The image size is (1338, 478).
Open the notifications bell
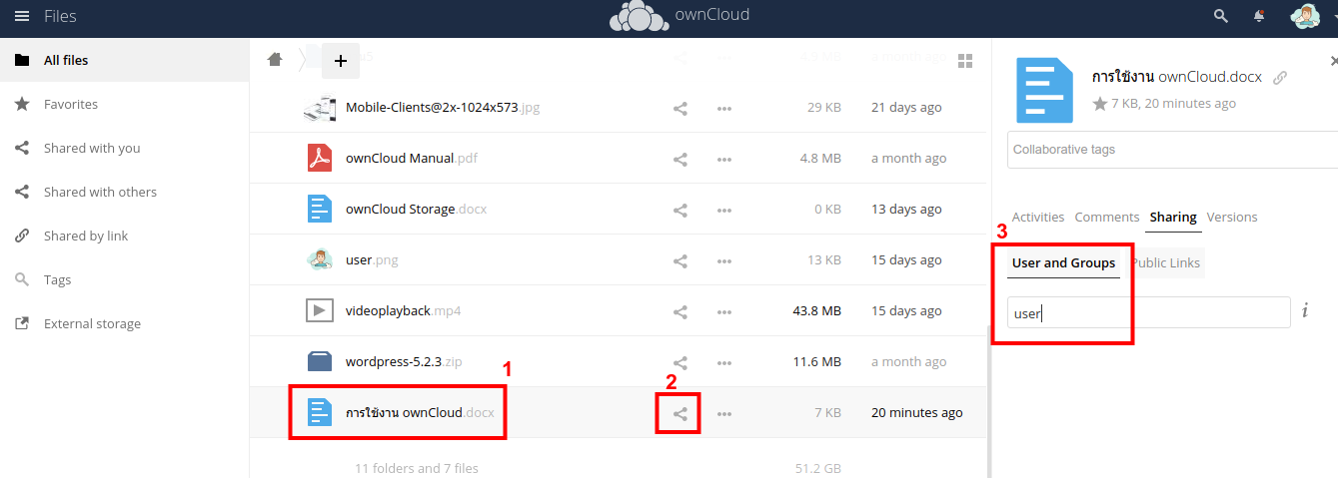point(1259,16)
